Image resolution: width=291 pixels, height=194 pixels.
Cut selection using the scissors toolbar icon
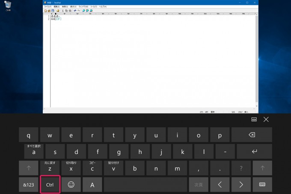point(63,11)
